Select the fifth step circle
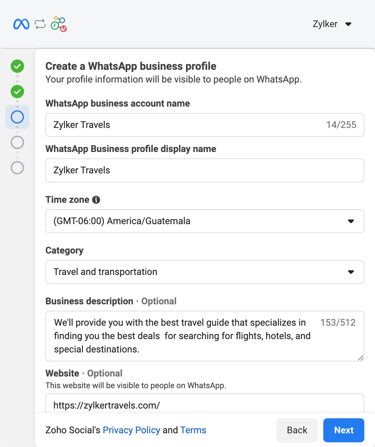The width and height of the screenshot is (375, 447). 17,168
